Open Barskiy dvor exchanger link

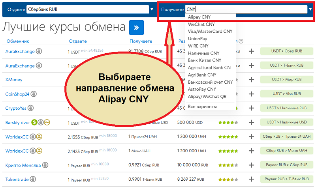pos(18,123)
